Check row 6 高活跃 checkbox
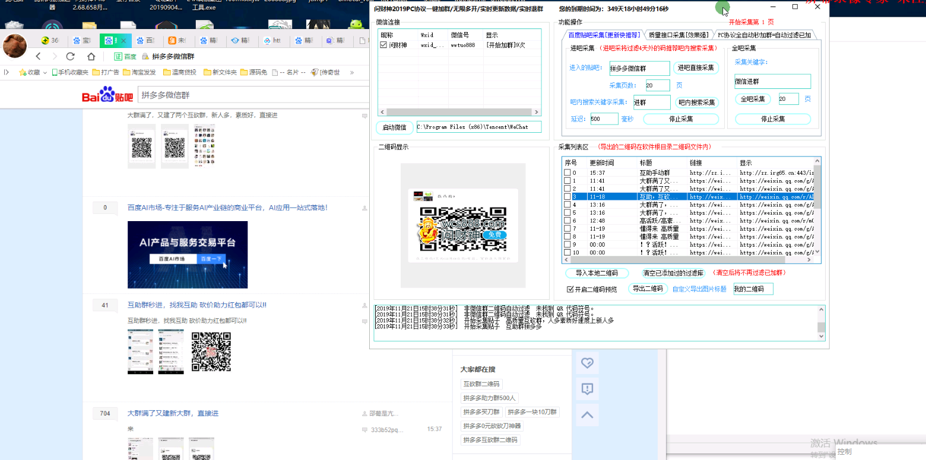The height and width of the screenshot is (460, 926). pos(567,221)
